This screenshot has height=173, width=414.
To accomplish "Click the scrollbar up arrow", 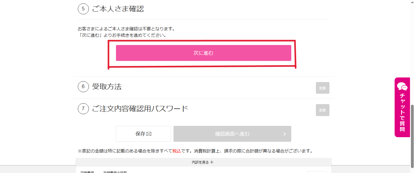I will coord(412,2).
